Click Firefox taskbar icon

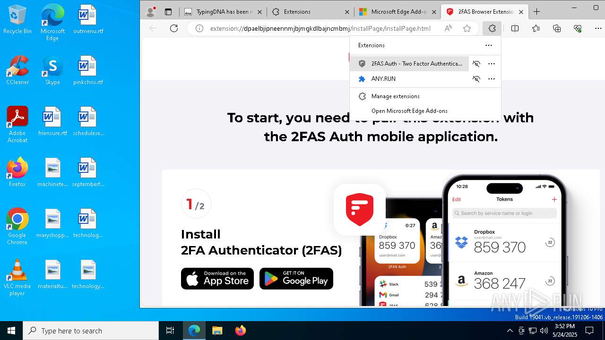[x=240, y=331]
